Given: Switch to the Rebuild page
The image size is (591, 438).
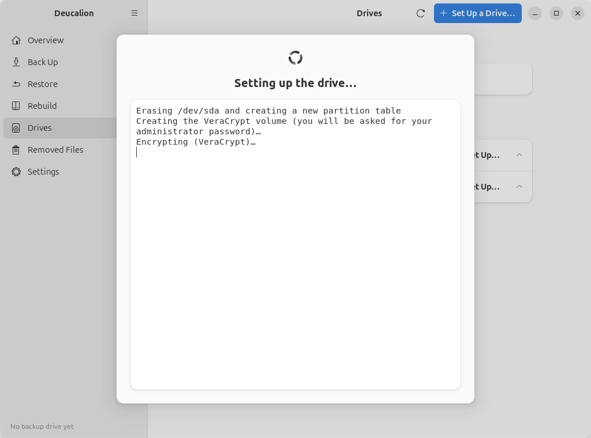Looking at the screenshot, I should pyautogui.click(x=73, y=105).
